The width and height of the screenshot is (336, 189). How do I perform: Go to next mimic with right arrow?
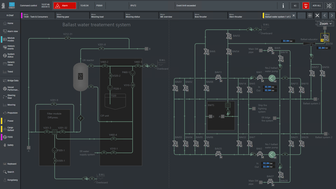[x=332, y=16]
